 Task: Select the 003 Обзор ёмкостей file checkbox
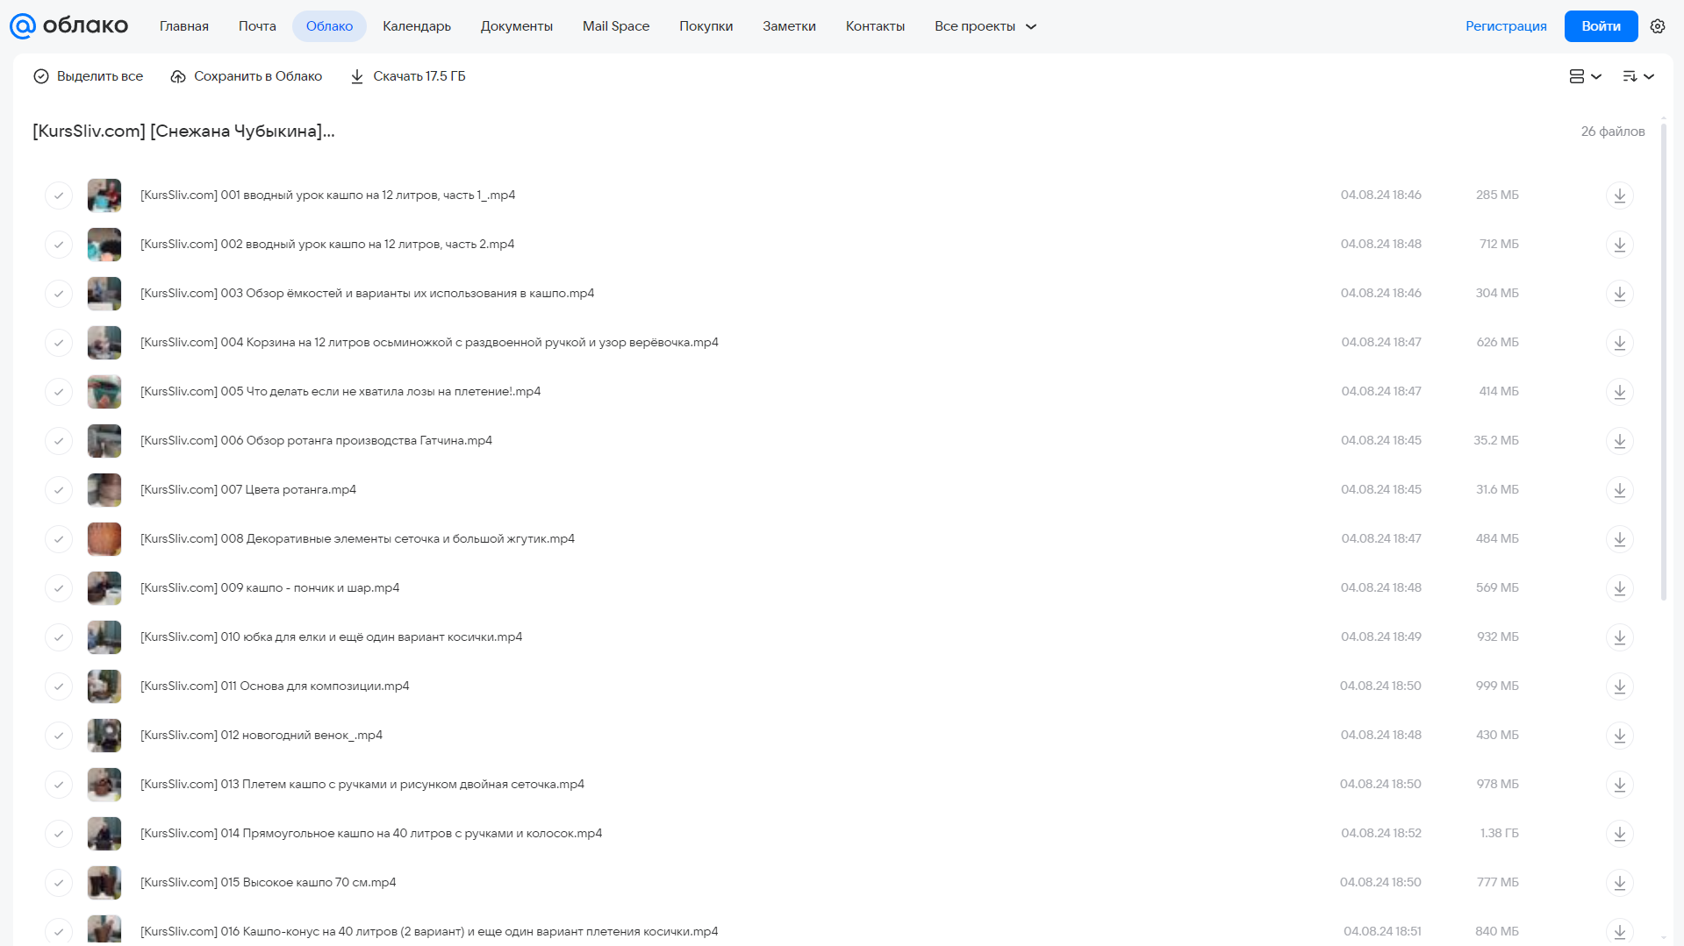coord(59,294)
